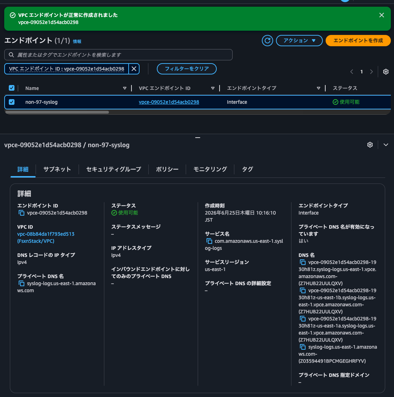
Task: Click the panel title vpce-09052e1d54acb0298 / non-97-syslog
Action: pos(67,145)
